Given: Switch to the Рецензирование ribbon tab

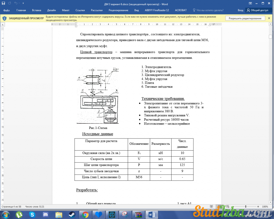Looking at the screenshot, I should (118, 10).
